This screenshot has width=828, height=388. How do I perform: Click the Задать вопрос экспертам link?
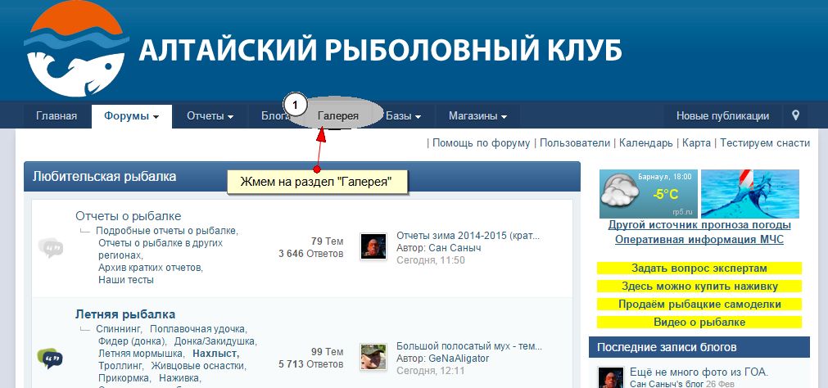point(699,268)
